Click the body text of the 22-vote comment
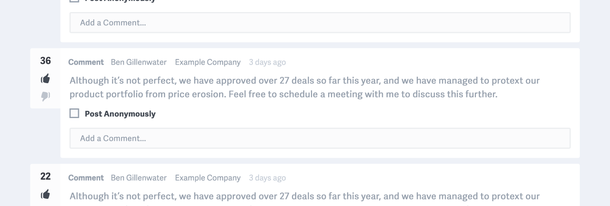Screen dimensions: 610x206 (305, 198)
